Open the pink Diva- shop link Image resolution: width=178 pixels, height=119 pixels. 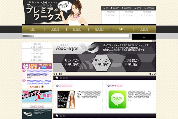pos(117,86)
